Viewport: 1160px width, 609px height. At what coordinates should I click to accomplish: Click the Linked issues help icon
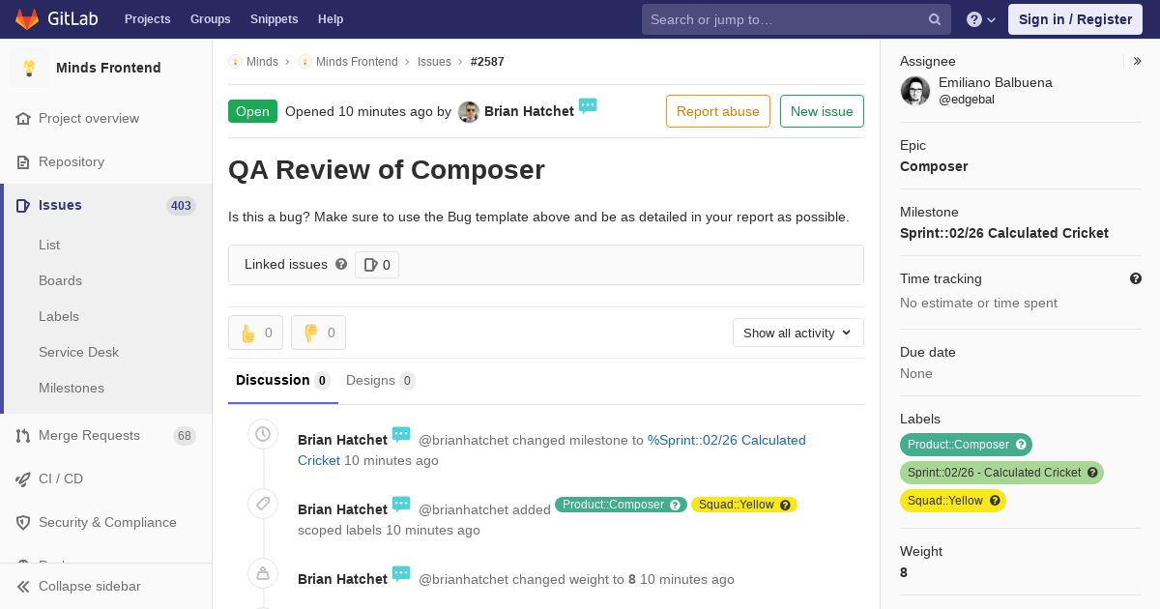click(341, 264)
